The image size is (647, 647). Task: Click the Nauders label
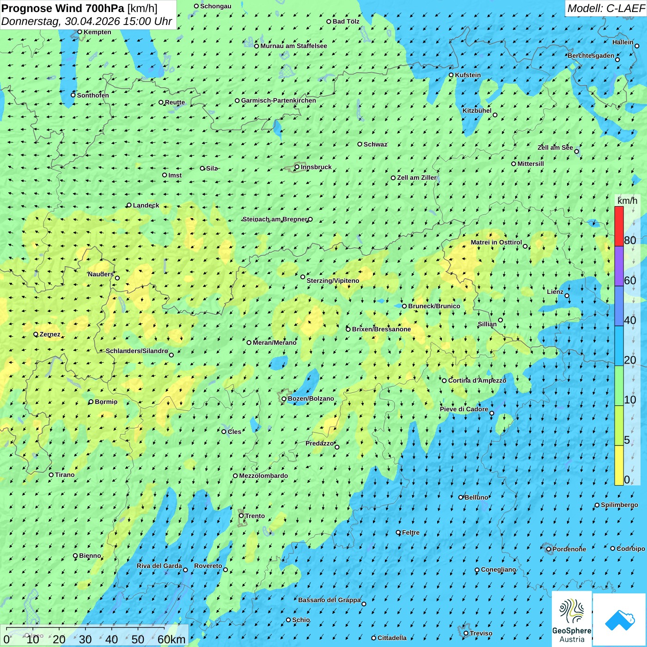[101, 274]
